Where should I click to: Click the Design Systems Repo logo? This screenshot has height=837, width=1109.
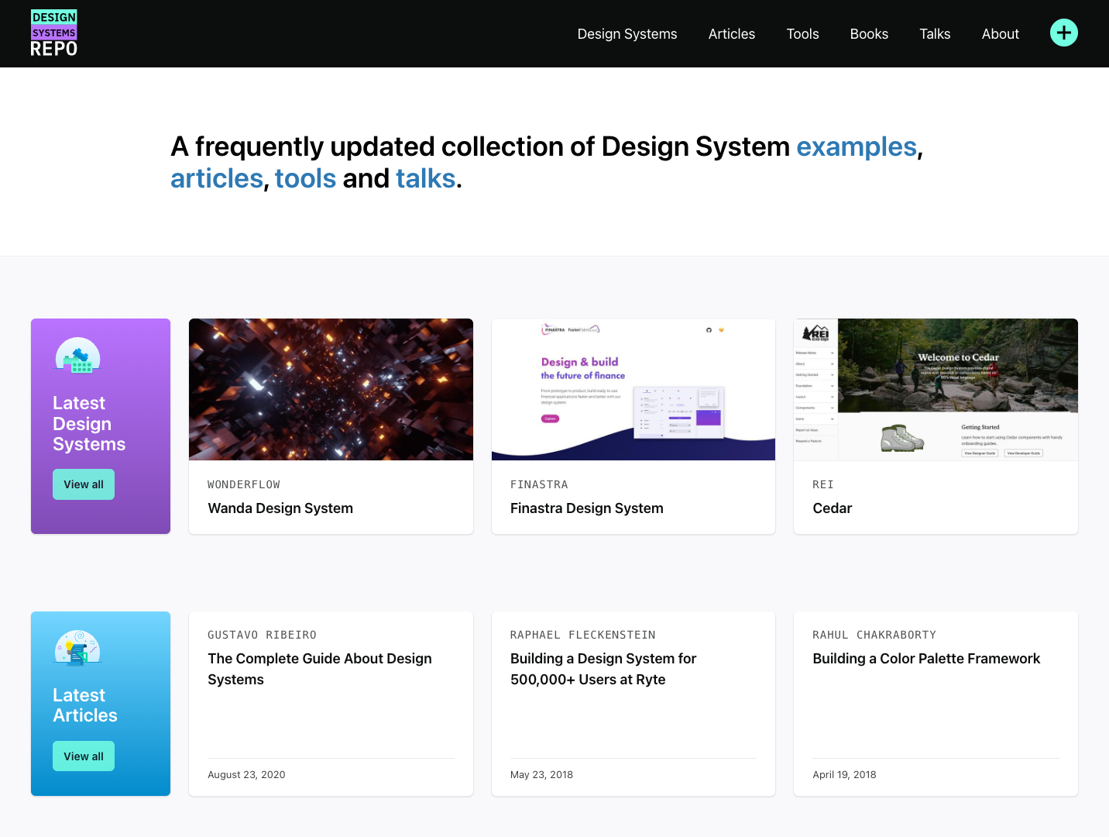53,32
